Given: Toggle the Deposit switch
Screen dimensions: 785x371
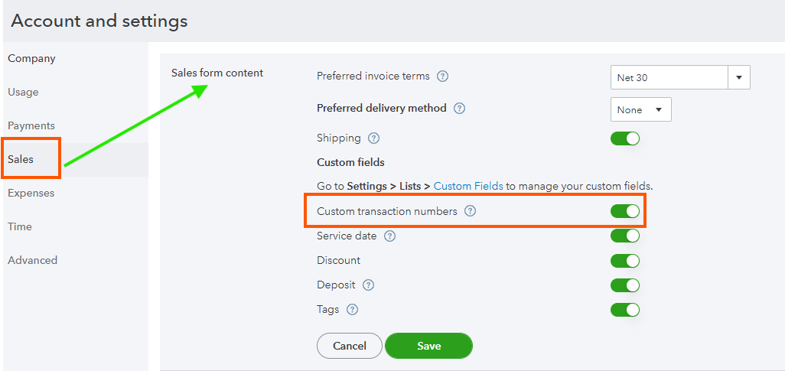Looking at the screenshot, I should tap(624, 285).
